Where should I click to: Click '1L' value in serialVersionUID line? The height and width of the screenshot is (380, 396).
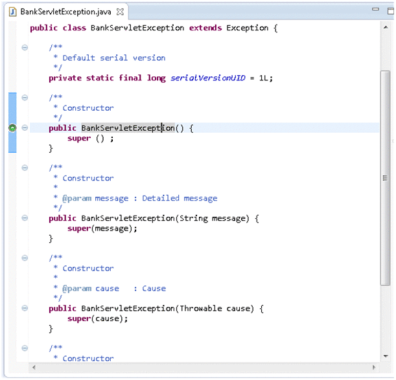point(263,78)
